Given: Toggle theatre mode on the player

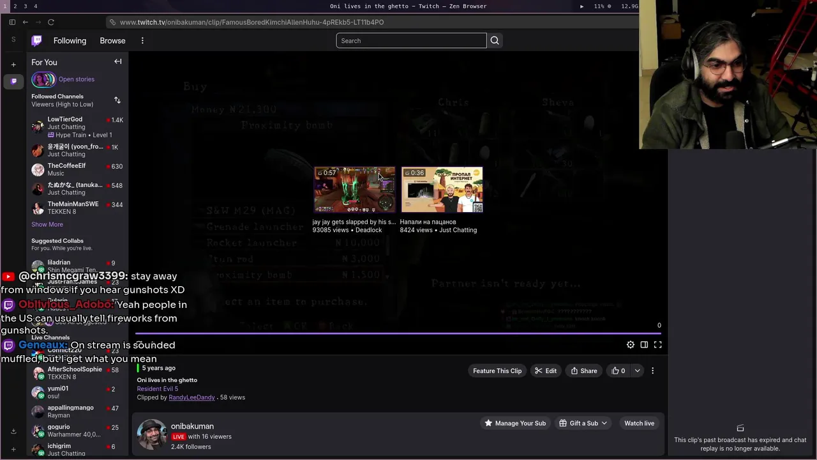Looking at the screenshot, I should [x=644, y=344].
